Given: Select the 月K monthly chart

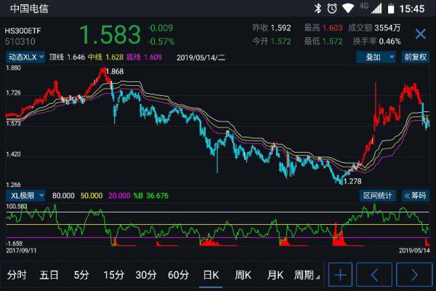Looking at the screenshot, I should pos(275,275).
